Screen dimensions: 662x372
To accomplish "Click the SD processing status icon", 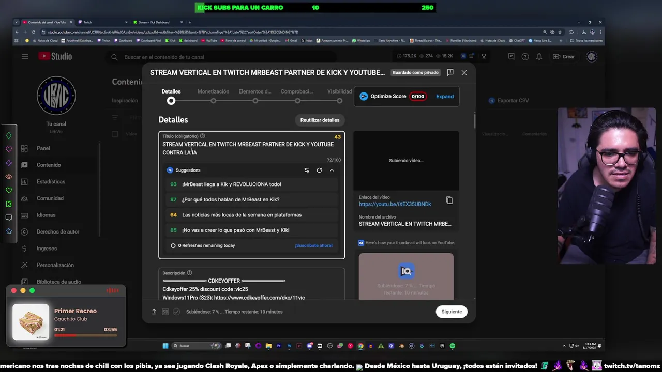I will click(x=165, y=312).
